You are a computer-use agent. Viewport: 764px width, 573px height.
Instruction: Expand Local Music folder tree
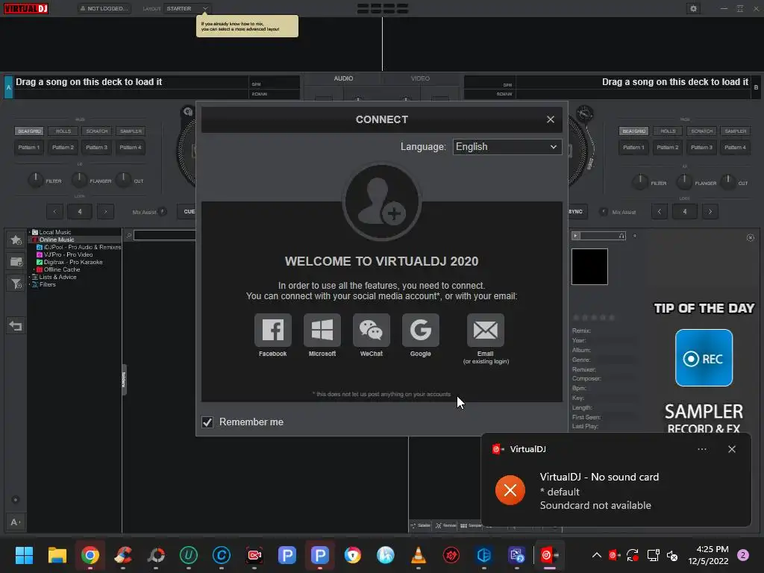[x=29, y=233]
